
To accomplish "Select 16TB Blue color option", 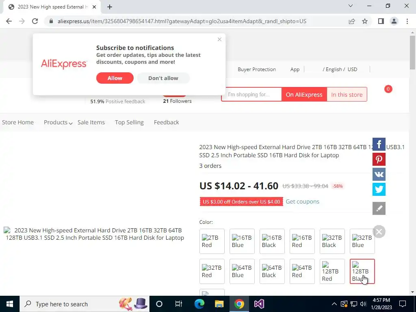I will [x=242, y=241].
